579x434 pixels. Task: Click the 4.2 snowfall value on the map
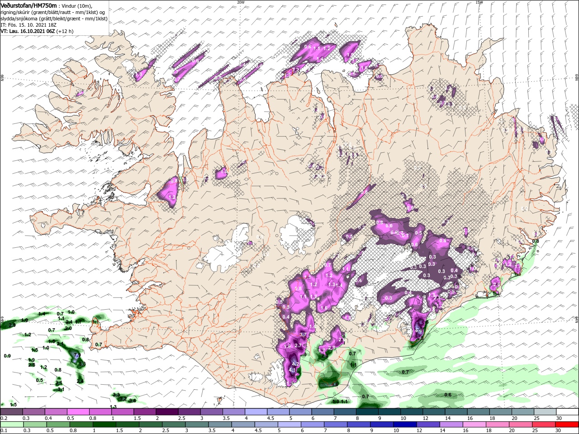click(295, 364)
